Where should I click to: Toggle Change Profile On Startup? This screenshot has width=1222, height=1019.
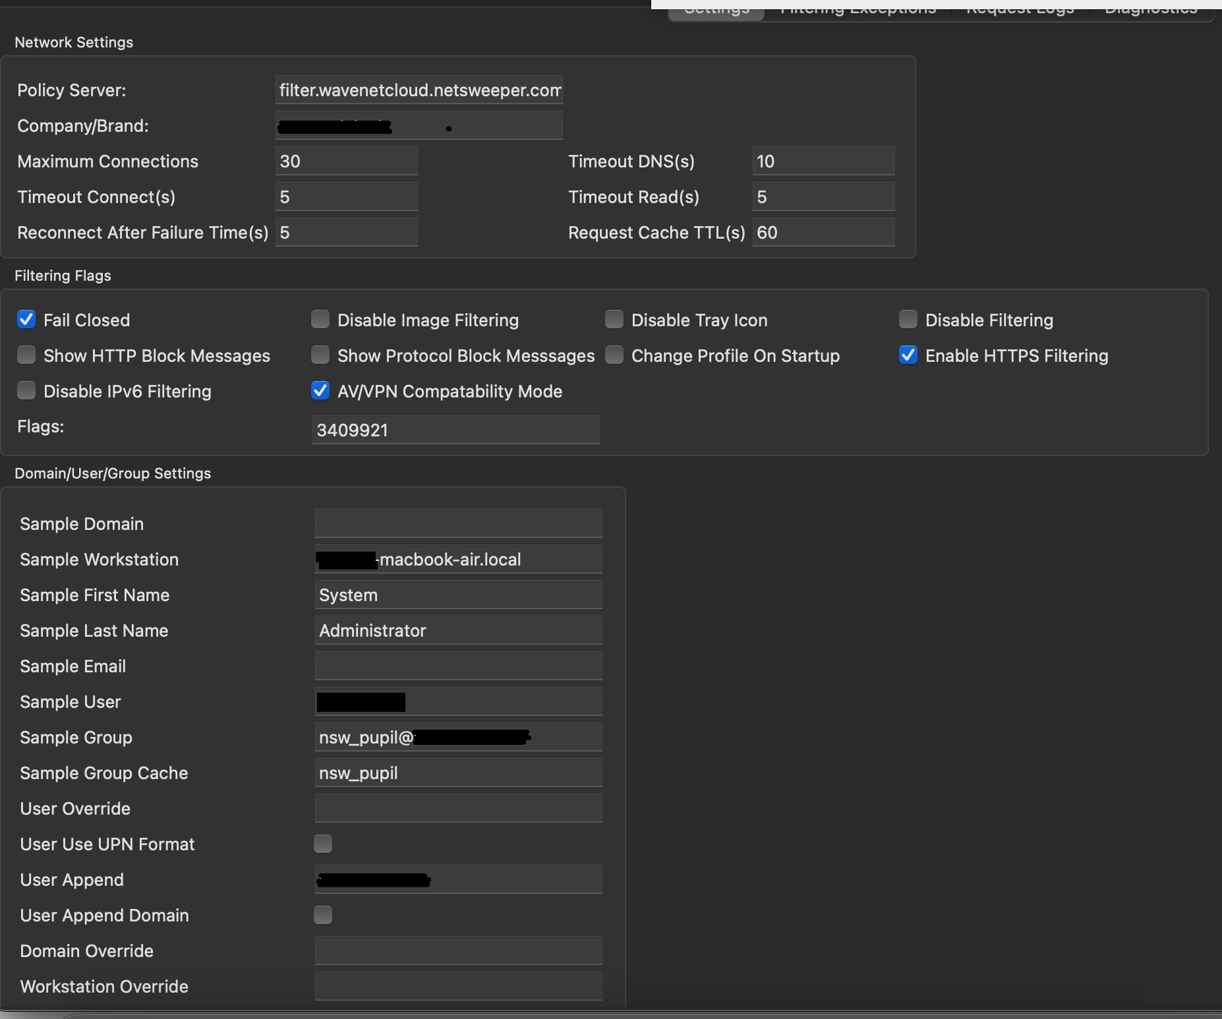(614, 355)
